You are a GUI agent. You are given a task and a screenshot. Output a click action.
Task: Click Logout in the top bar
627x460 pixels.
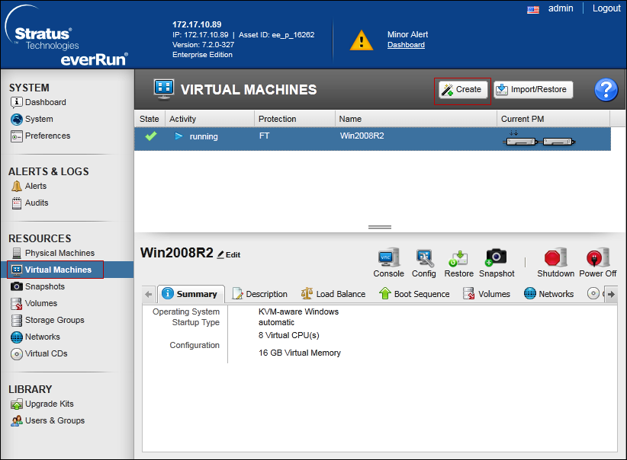pos(606,8)
